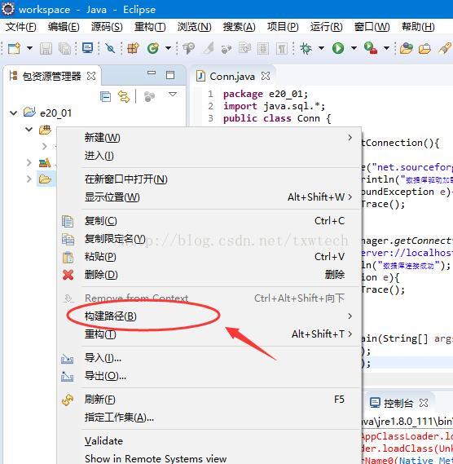Toggle Link with Editor arrows icon
453x464 pixels.
(x=124, y=96)
